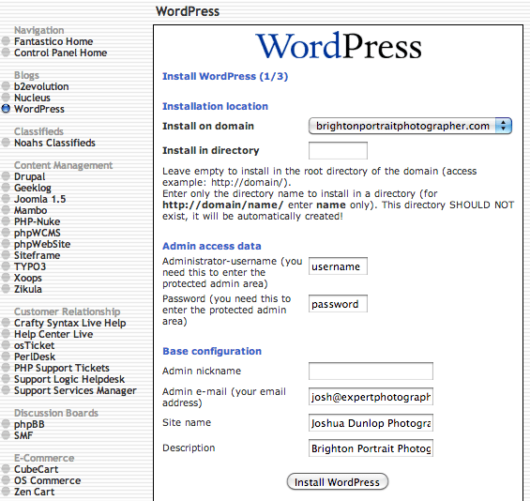Open the Siteframe link
The width and height of the screenshot is (530, 501).
pyautogui.click(x=37, y=255)
